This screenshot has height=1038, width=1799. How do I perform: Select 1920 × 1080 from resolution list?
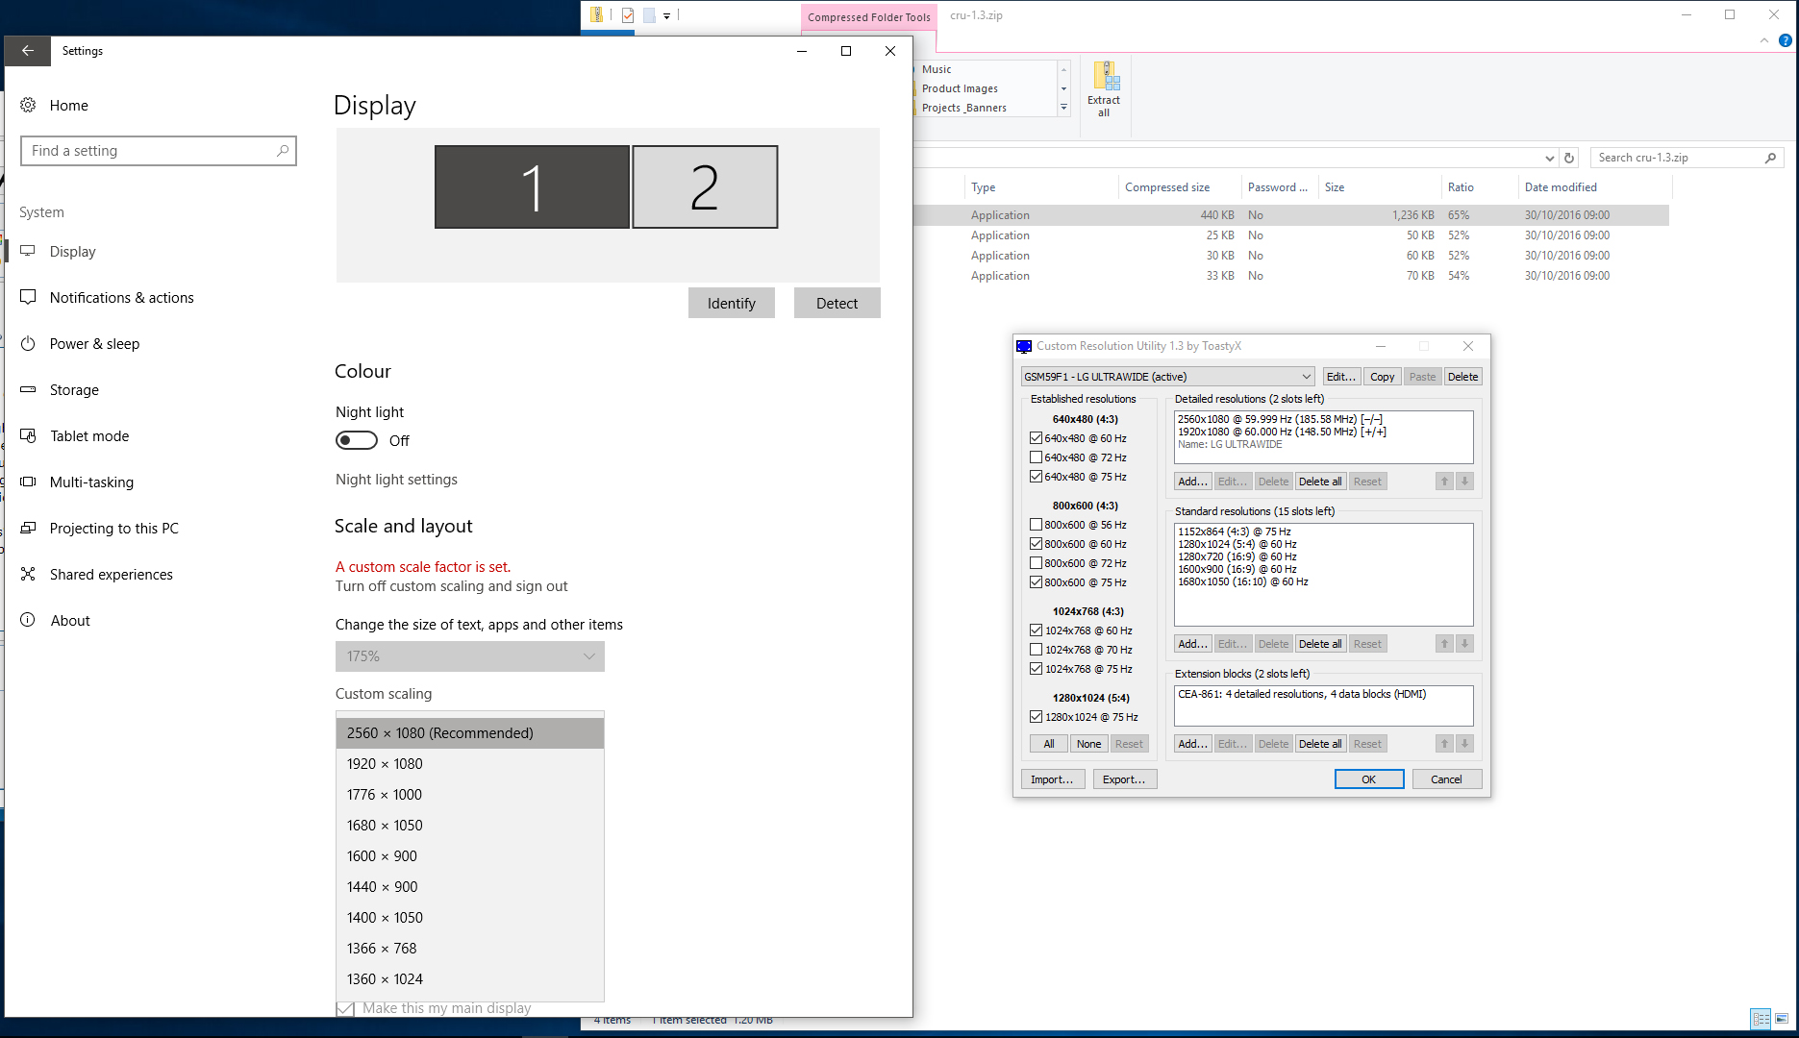[385, 764]
